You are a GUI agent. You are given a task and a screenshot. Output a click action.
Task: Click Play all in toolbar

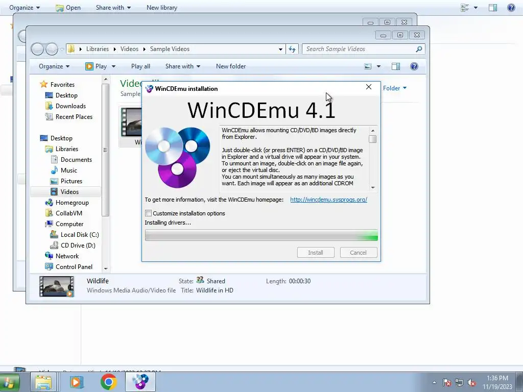click(x=141, y=66)
